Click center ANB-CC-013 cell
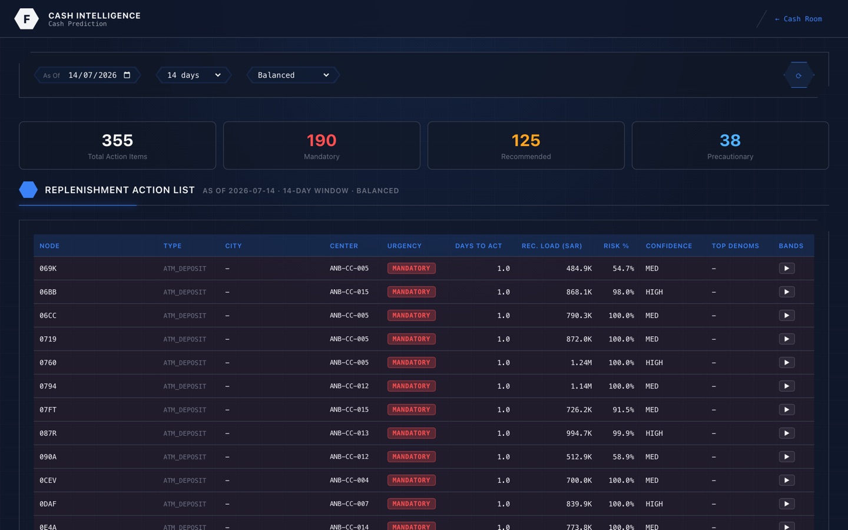848x530 pixels. tap(349, 433)
